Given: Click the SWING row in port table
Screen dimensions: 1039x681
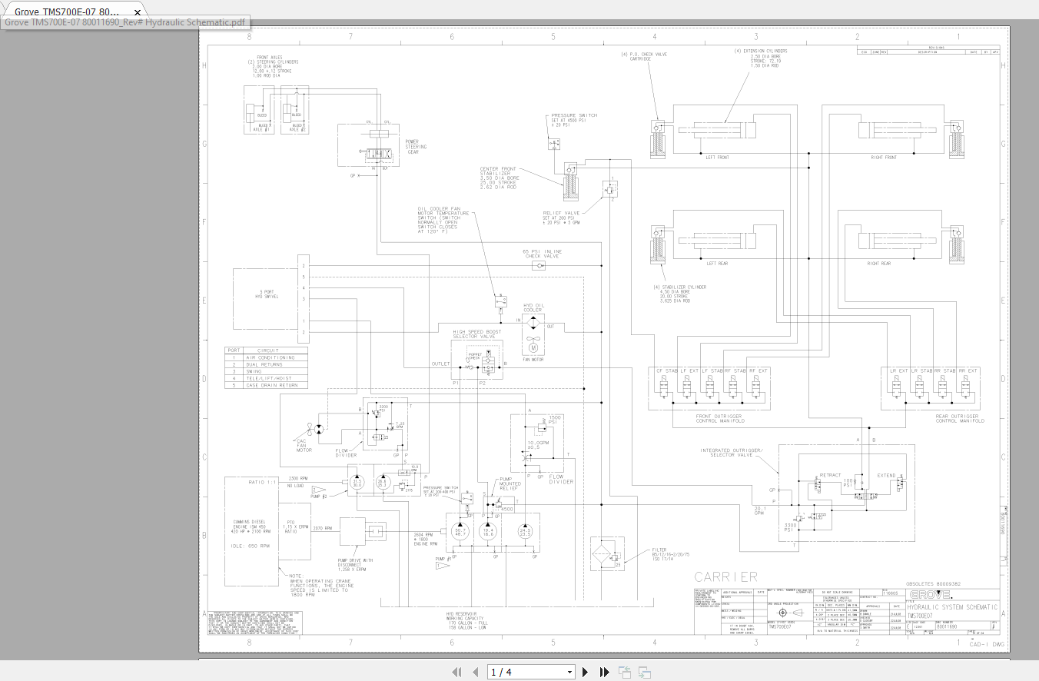Looking at the screenshot, I should (x=266, y=371).
